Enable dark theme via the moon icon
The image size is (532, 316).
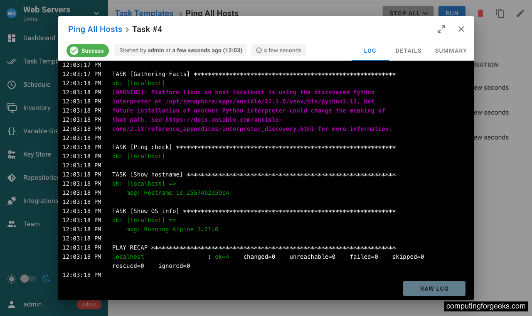click(x=46, y=279)
